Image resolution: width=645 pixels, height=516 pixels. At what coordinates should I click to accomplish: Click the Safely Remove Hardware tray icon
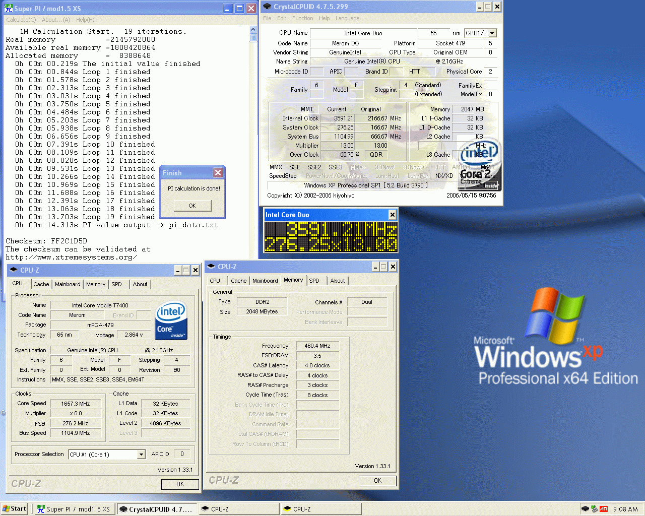(594, 509)
